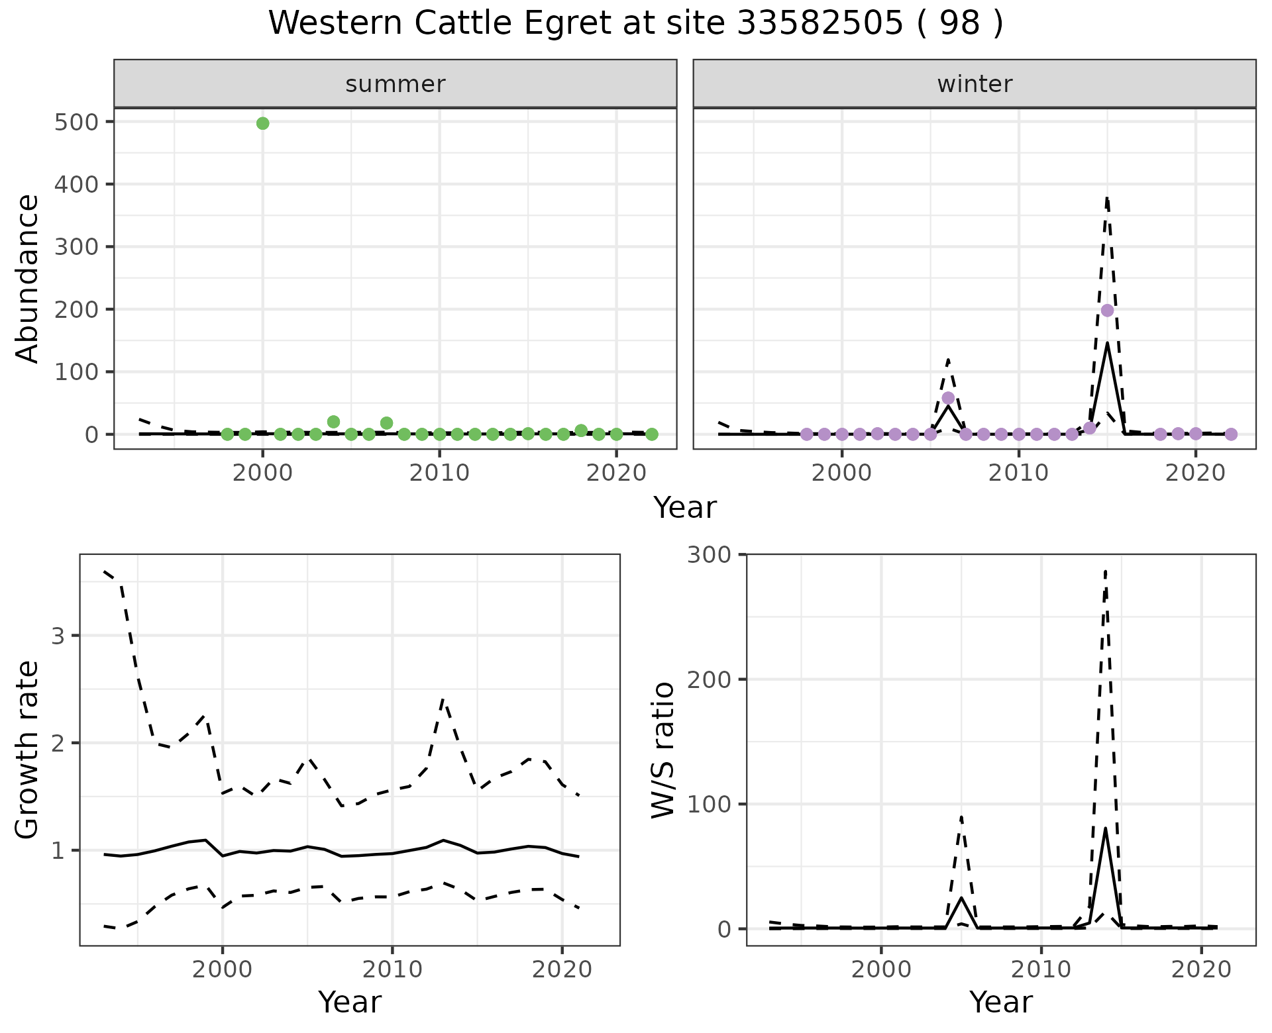Click the 2020 tick label in winter panel

point(1195,473)
